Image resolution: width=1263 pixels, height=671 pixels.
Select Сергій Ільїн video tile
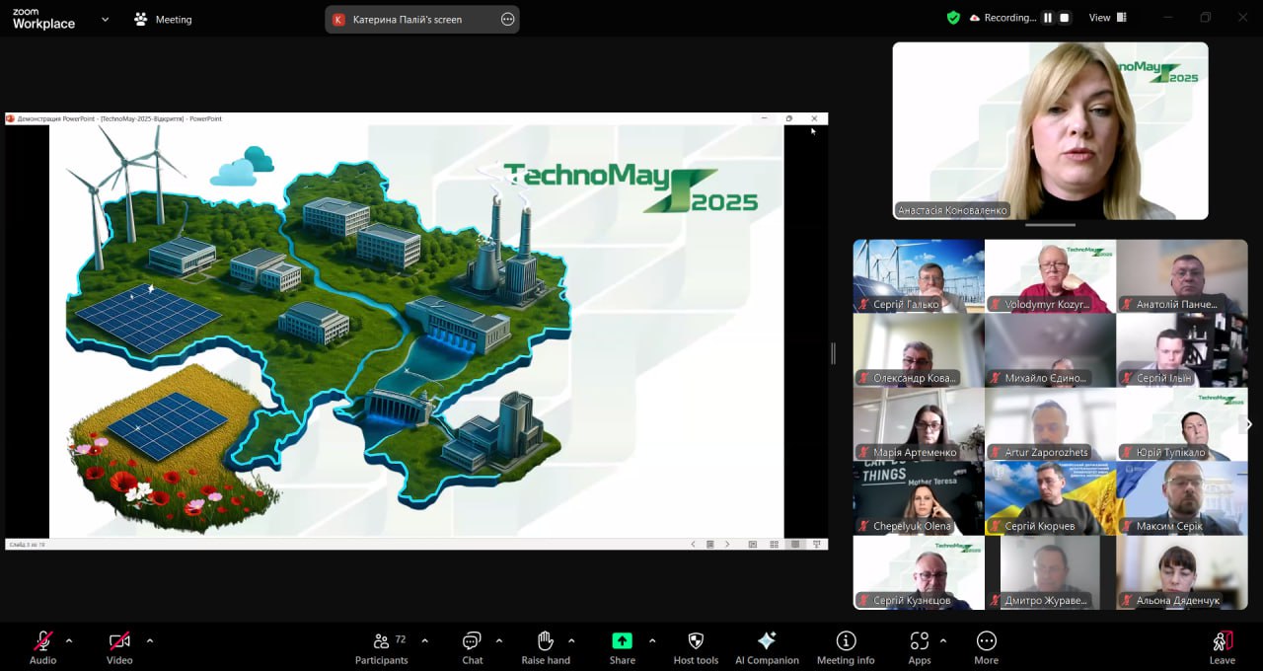(1181, 350)
